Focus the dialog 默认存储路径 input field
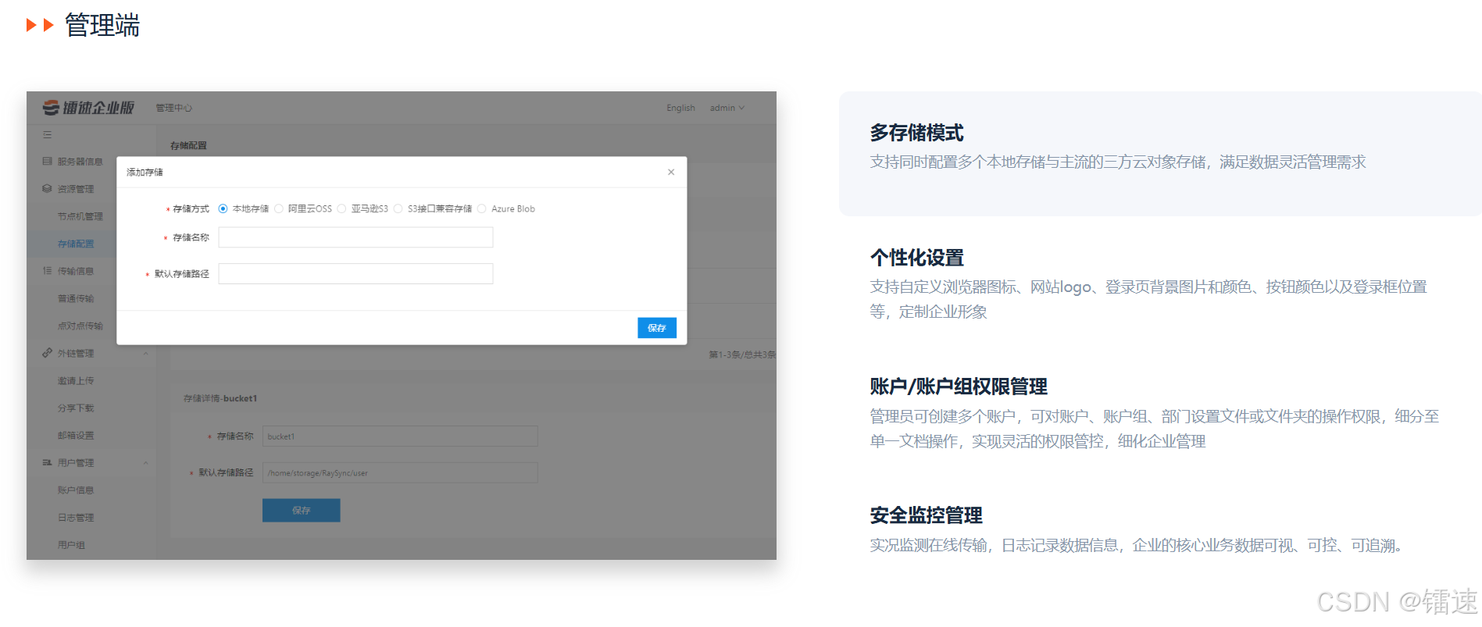This screenshot has height=627, width=1482. pos(355,273)
